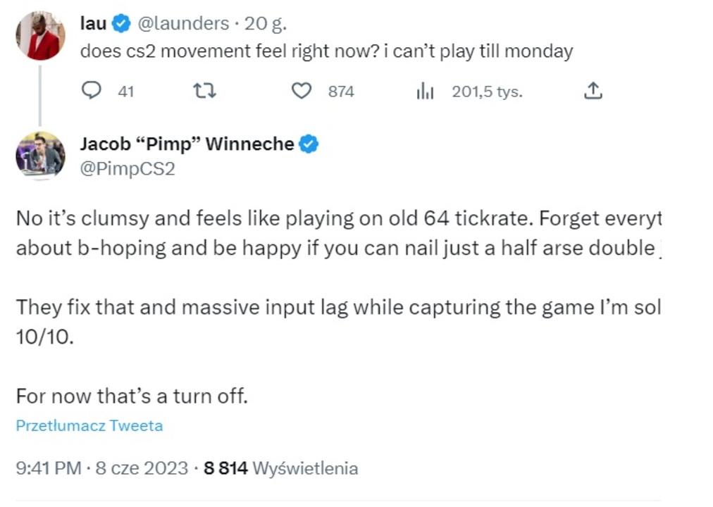The height and width of the screenshot is (507, 713).
Task: Open Jacob Pimp Winneche's profile avatar
Action: tap(40, 154)
